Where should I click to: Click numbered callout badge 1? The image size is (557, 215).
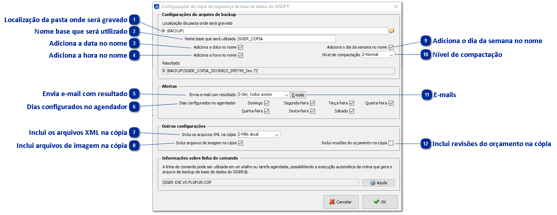(135, 20)
